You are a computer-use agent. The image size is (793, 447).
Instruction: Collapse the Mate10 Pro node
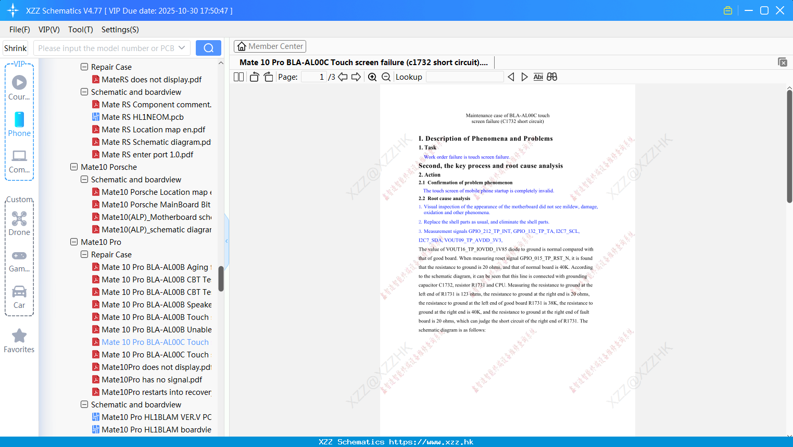(x=74, y=242)
